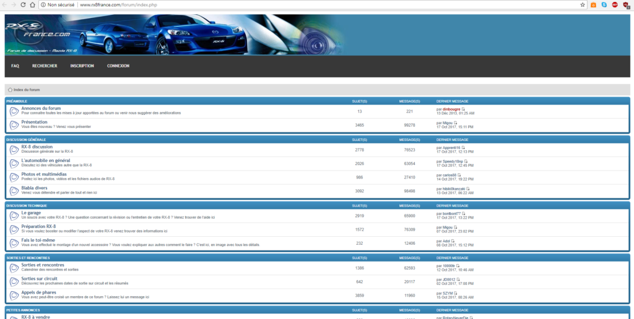Screen dimensions: 634x319
Task: Open the RX-8 à vendre forum
Action: click(x=35, y=317)
